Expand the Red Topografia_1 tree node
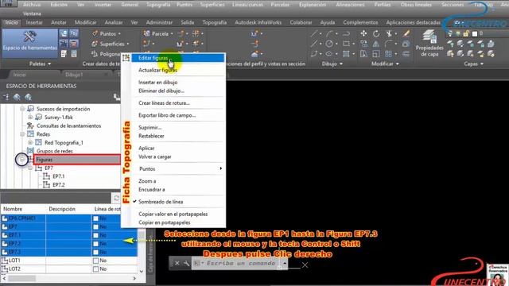The height and width of the screenshot is (286, 509). pyautogui.click(x=30, y=142)
